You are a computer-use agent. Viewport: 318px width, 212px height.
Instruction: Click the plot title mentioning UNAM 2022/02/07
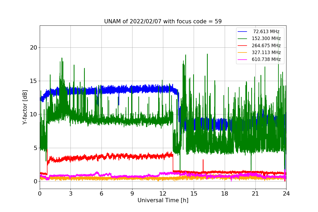click(163, 21)
